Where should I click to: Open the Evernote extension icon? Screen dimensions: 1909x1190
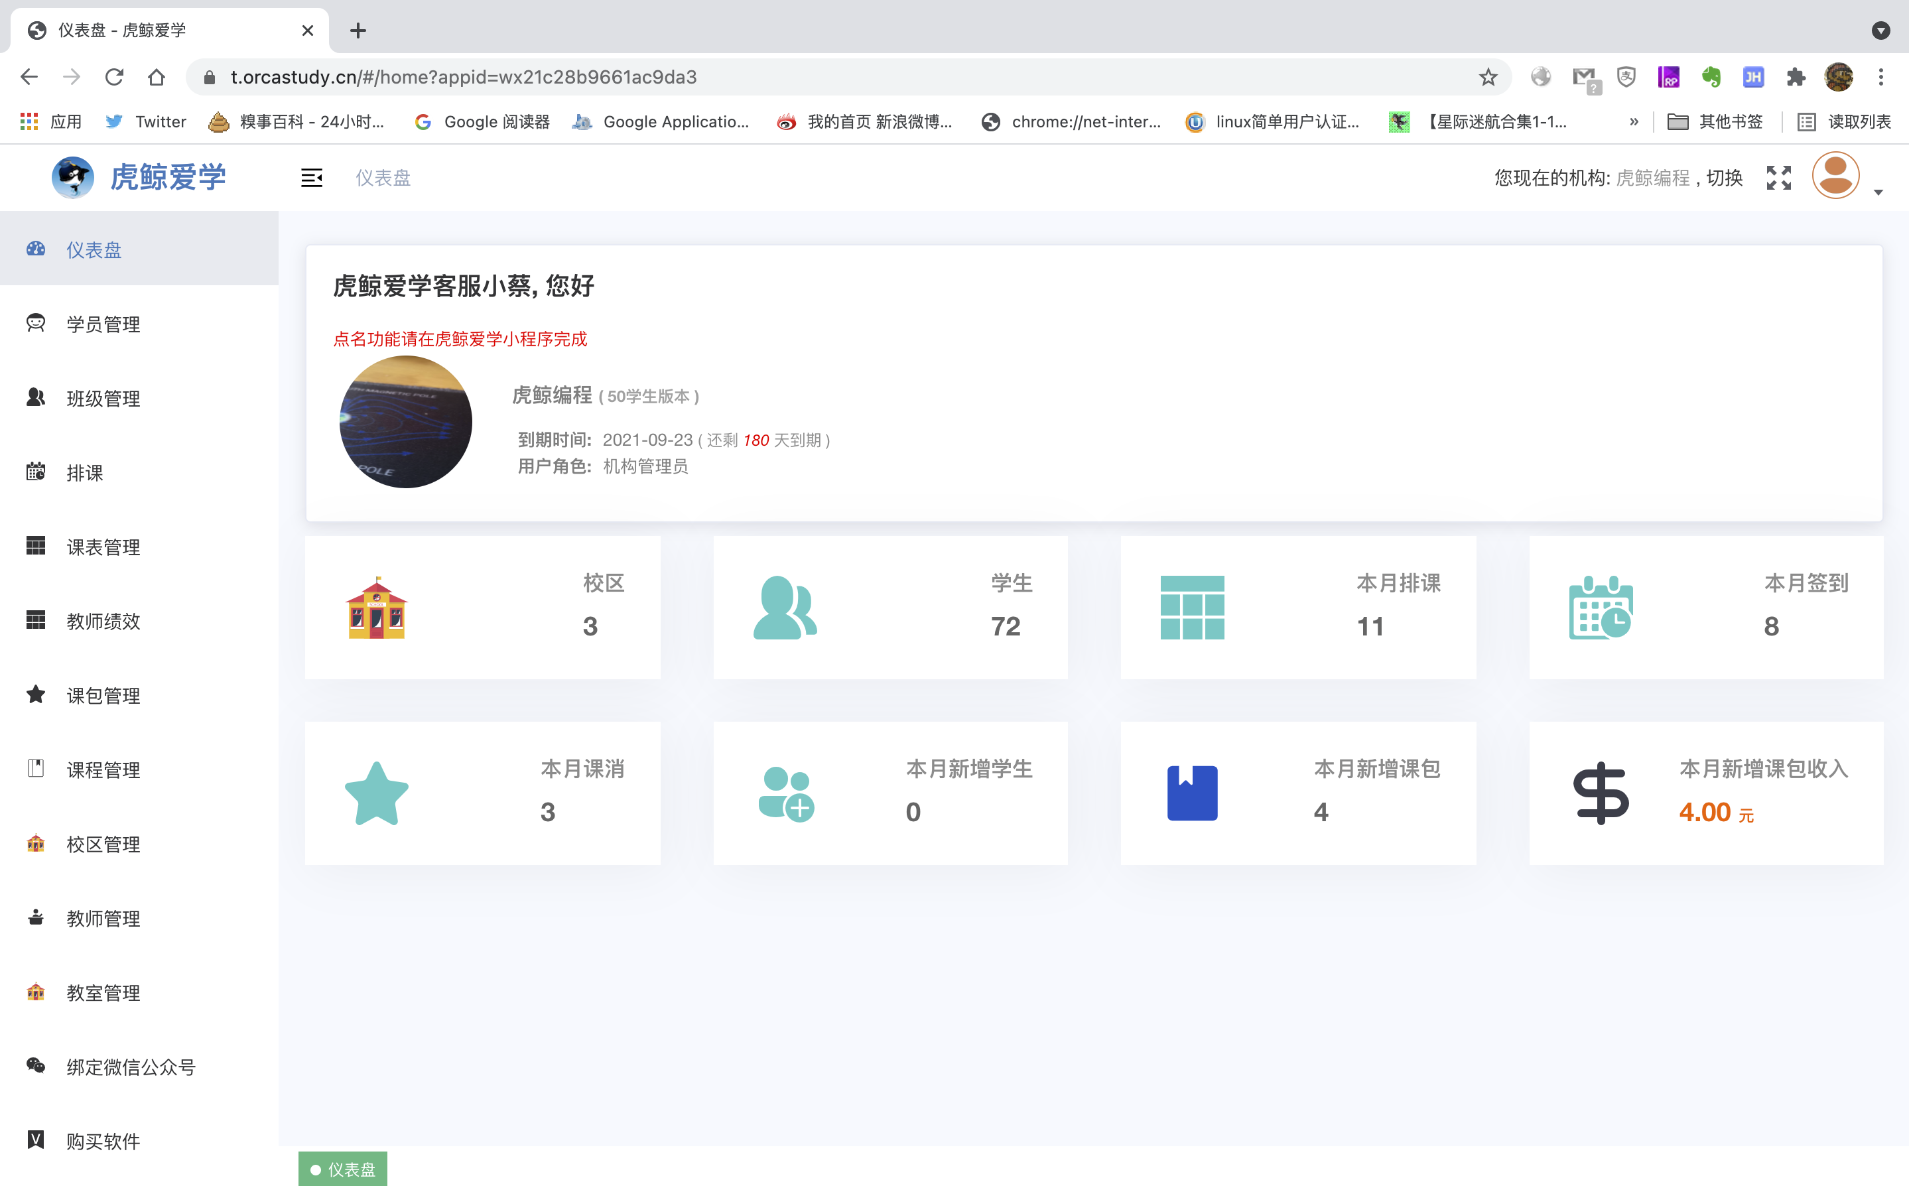1711,77
